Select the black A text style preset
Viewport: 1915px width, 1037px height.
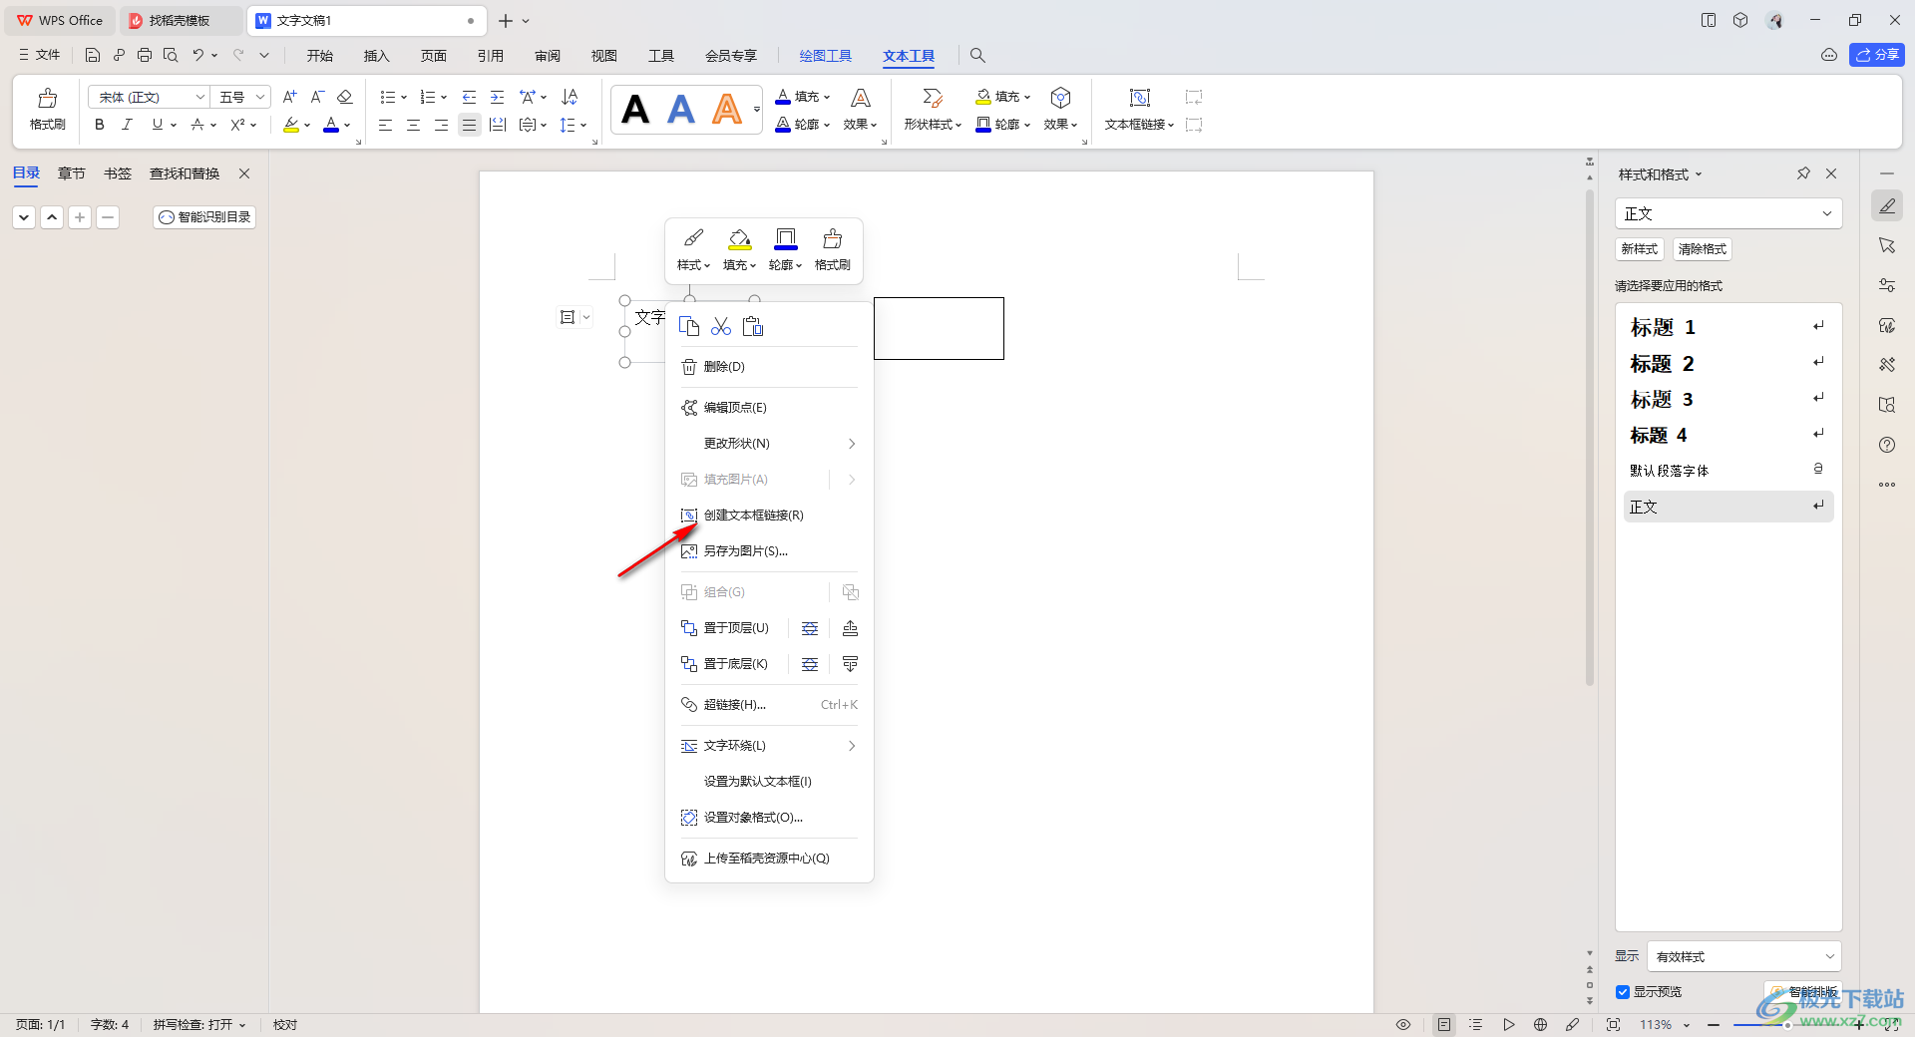(635, 109)
